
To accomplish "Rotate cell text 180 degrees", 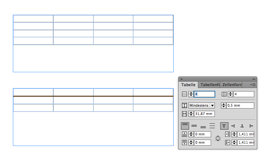I will [242, 126].
